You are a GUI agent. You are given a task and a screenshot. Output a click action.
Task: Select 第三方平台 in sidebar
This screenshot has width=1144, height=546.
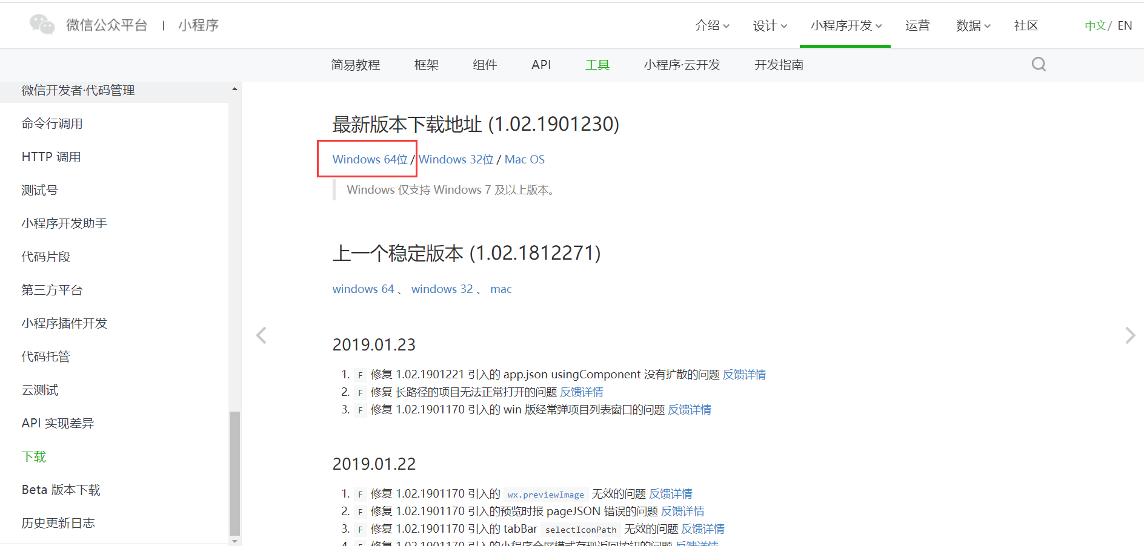pos(52,290)
